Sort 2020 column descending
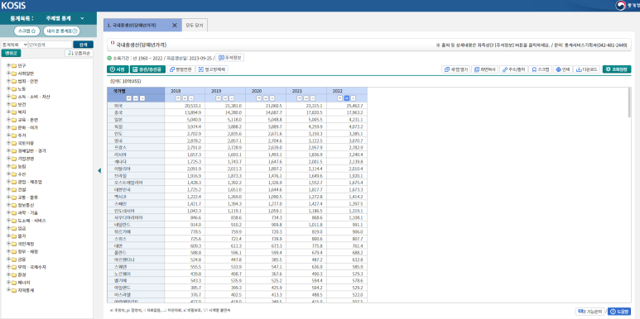Image resolution: width=640 pixels, height=319 pixels. click(266, 98)
